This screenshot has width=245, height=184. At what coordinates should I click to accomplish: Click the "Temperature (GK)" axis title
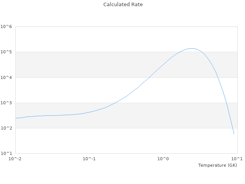point(217,165)
